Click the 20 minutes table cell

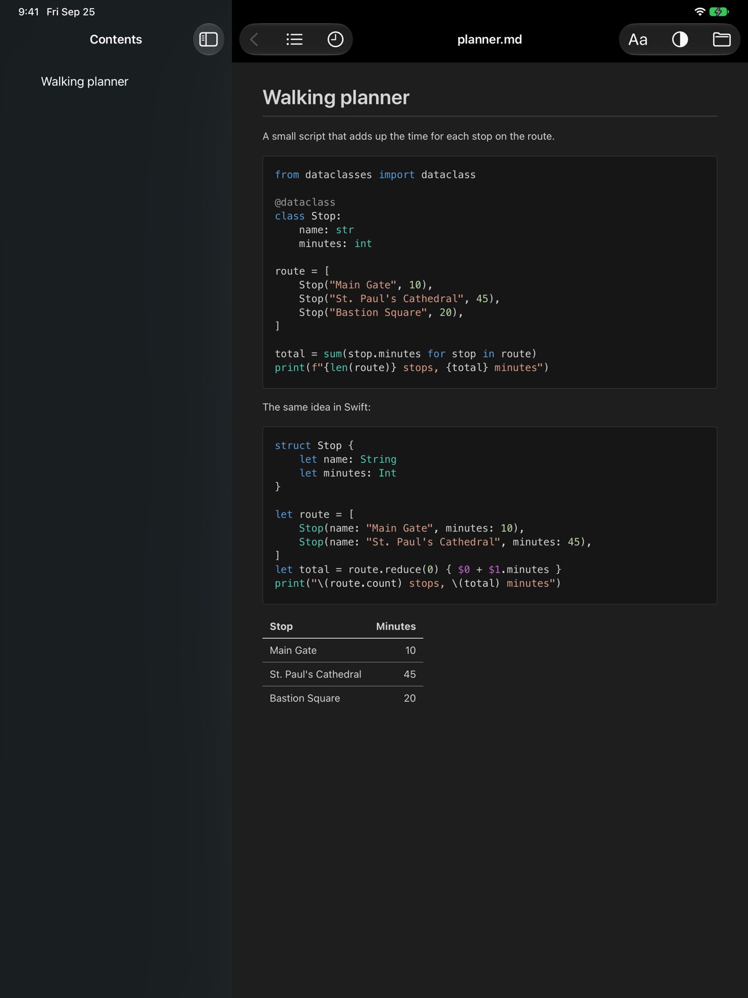[410, 699]
